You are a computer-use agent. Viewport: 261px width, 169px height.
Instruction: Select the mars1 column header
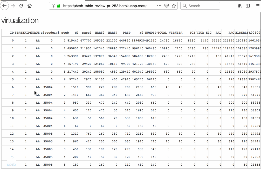(x=86, y=33)
